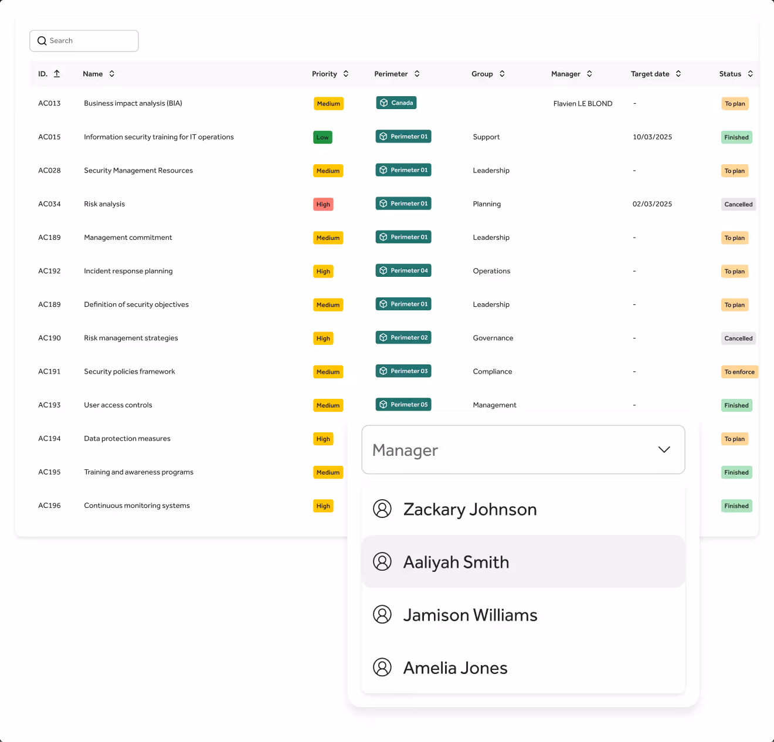The image size is (774, 742).
Task: Toggle sorting on the Priority column
Action: (346, 73)
